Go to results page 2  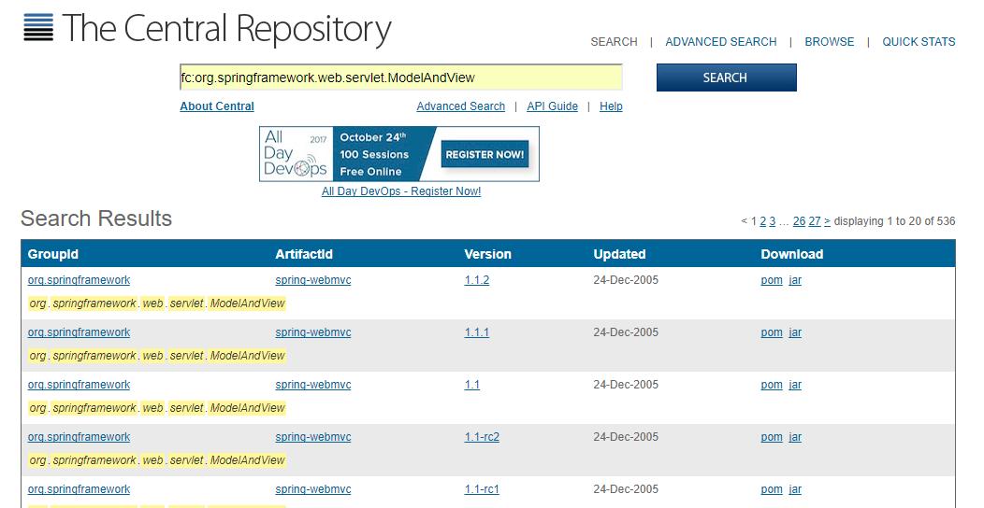point(762,222)
